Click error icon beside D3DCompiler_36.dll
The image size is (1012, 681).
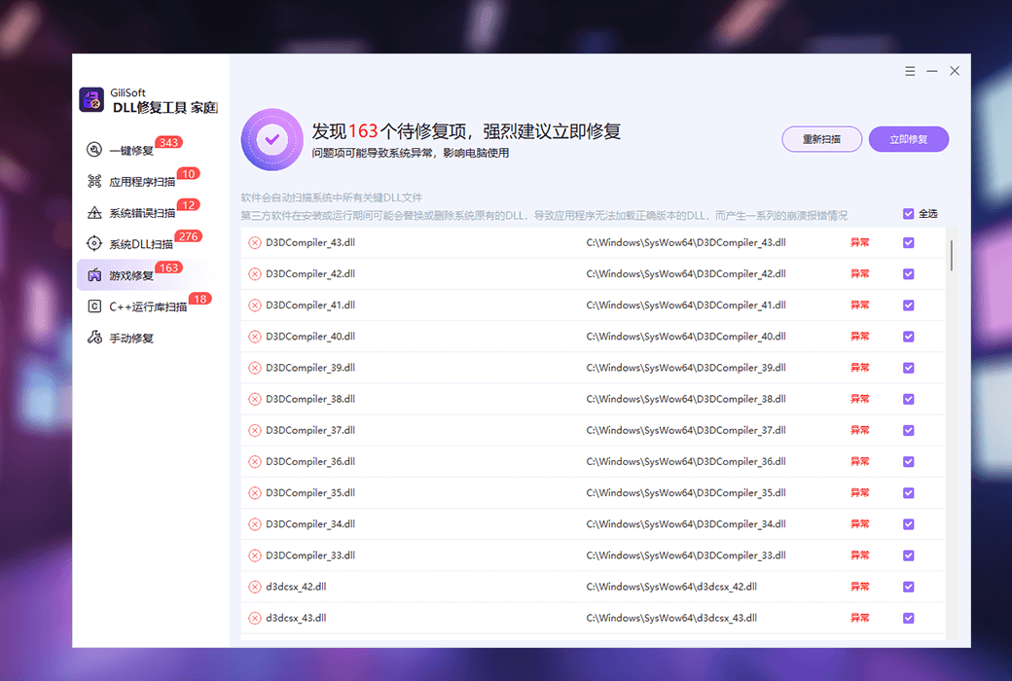[x=255, y=461]
